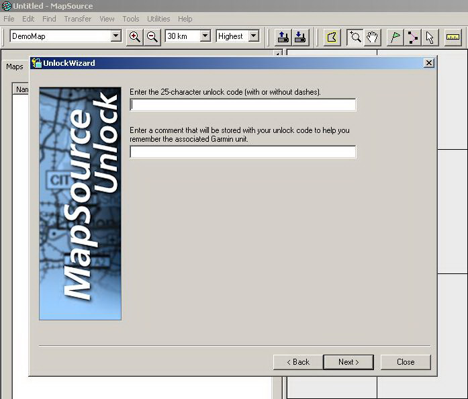Click the Zoom In magnifier icon
468x399 pixels.
pyautogui.click(x=134, y=37)
